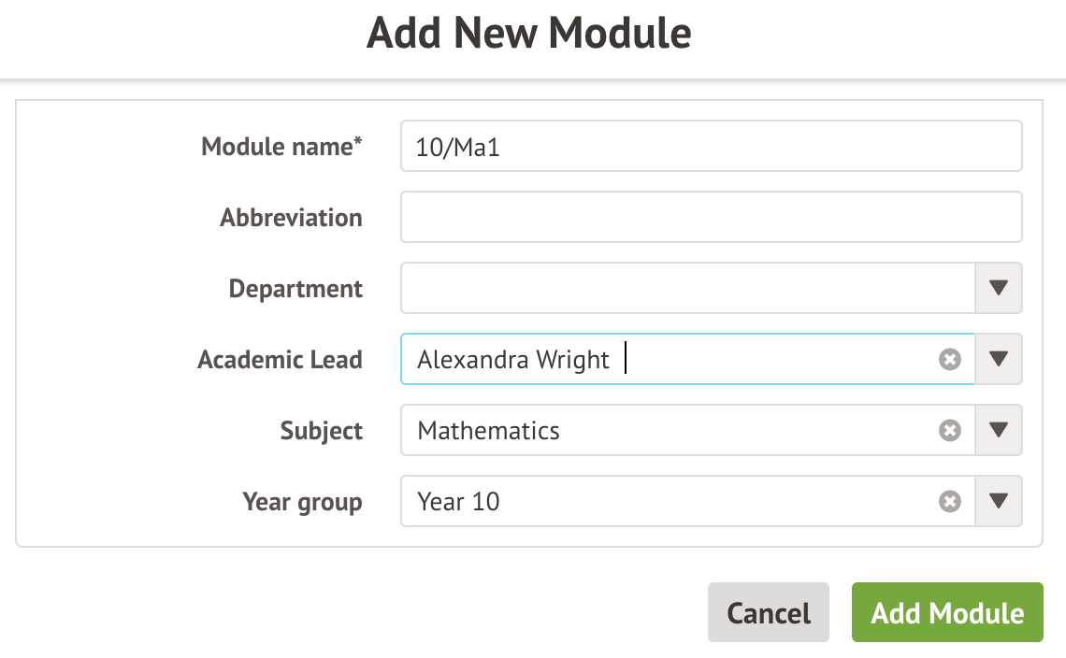The image size is (1066, 658).
Task: Click inside the empty Department field
Action: (687, 288)
